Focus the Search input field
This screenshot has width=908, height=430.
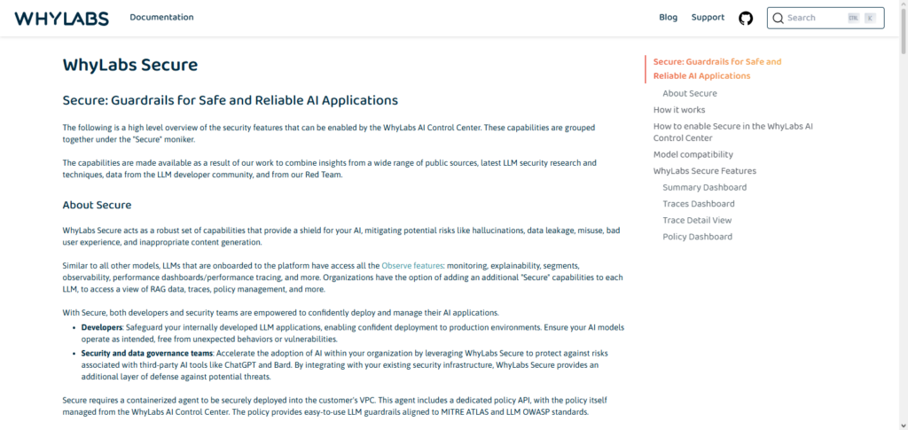[826, 18]
